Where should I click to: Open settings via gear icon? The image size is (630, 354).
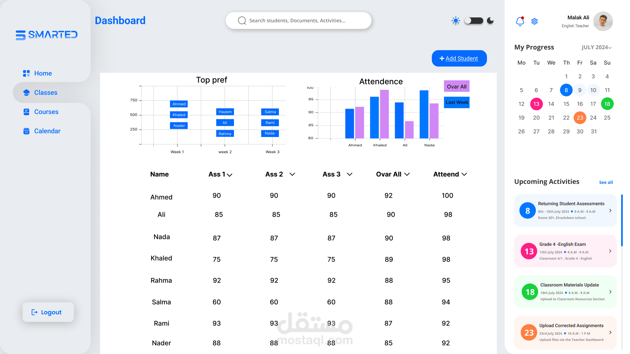pyautogui.click(x=535, y=21)
